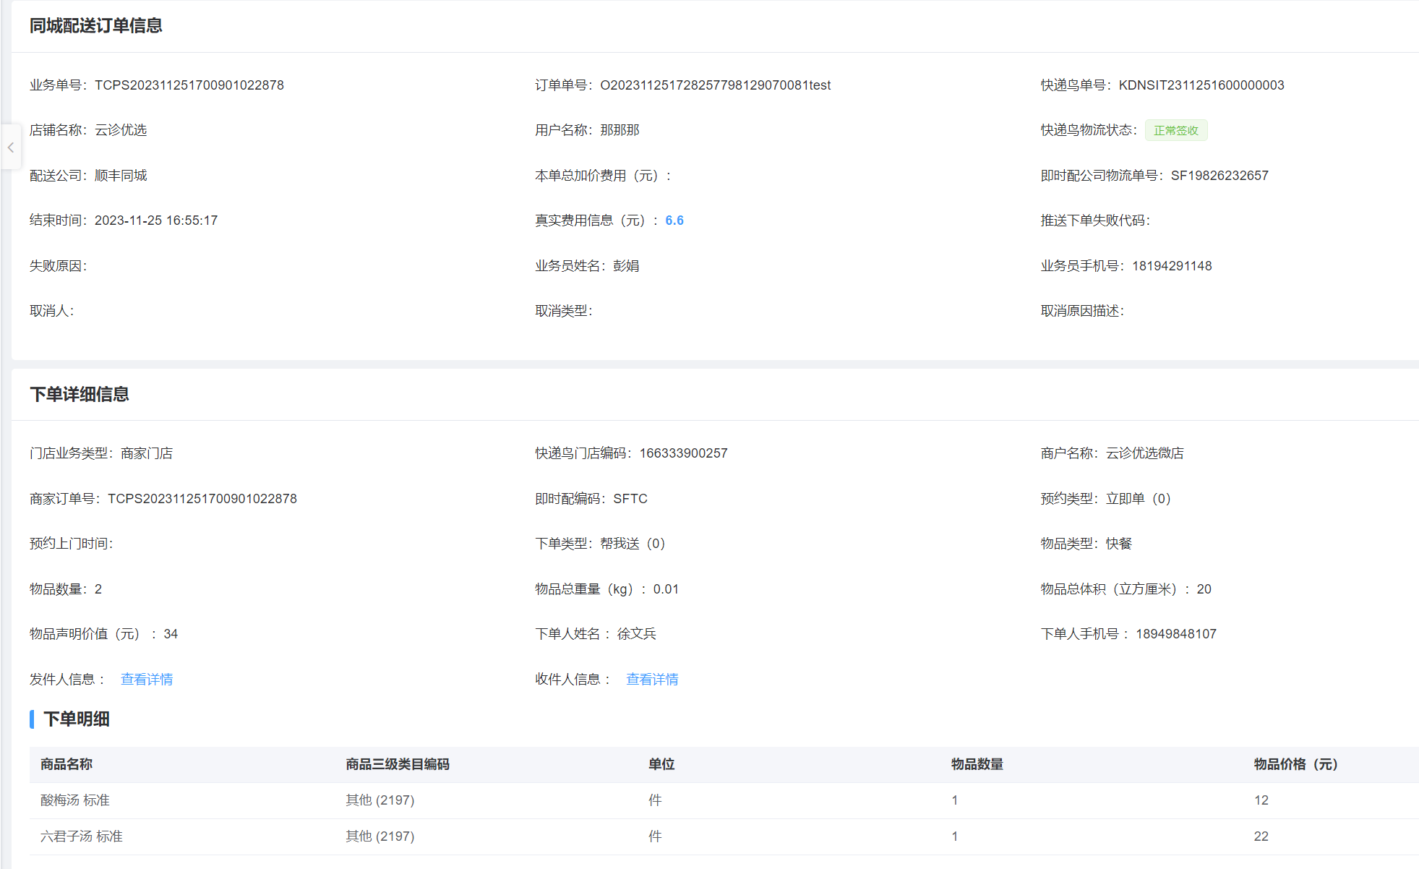Viewport: 1419px width, 869px height.
Task: Click the 酸梅汤 标准 product row
Action: (724, 800)
